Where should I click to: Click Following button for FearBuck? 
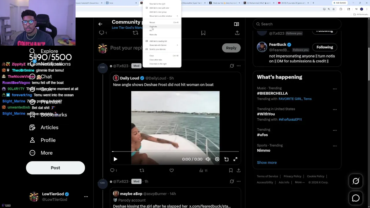[x=325, y=47]
